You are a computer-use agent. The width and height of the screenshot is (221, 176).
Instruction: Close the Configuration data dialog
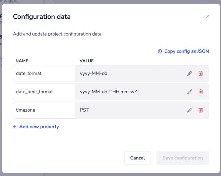coord(208,17)
